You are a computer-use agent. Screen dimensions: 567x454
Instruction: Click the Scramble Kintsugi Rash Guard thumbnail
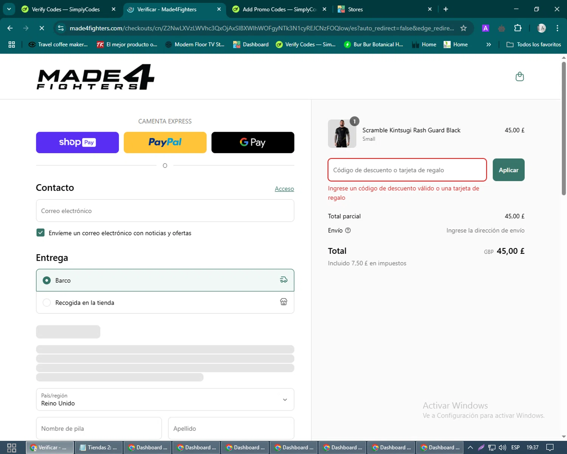point(342,134)
